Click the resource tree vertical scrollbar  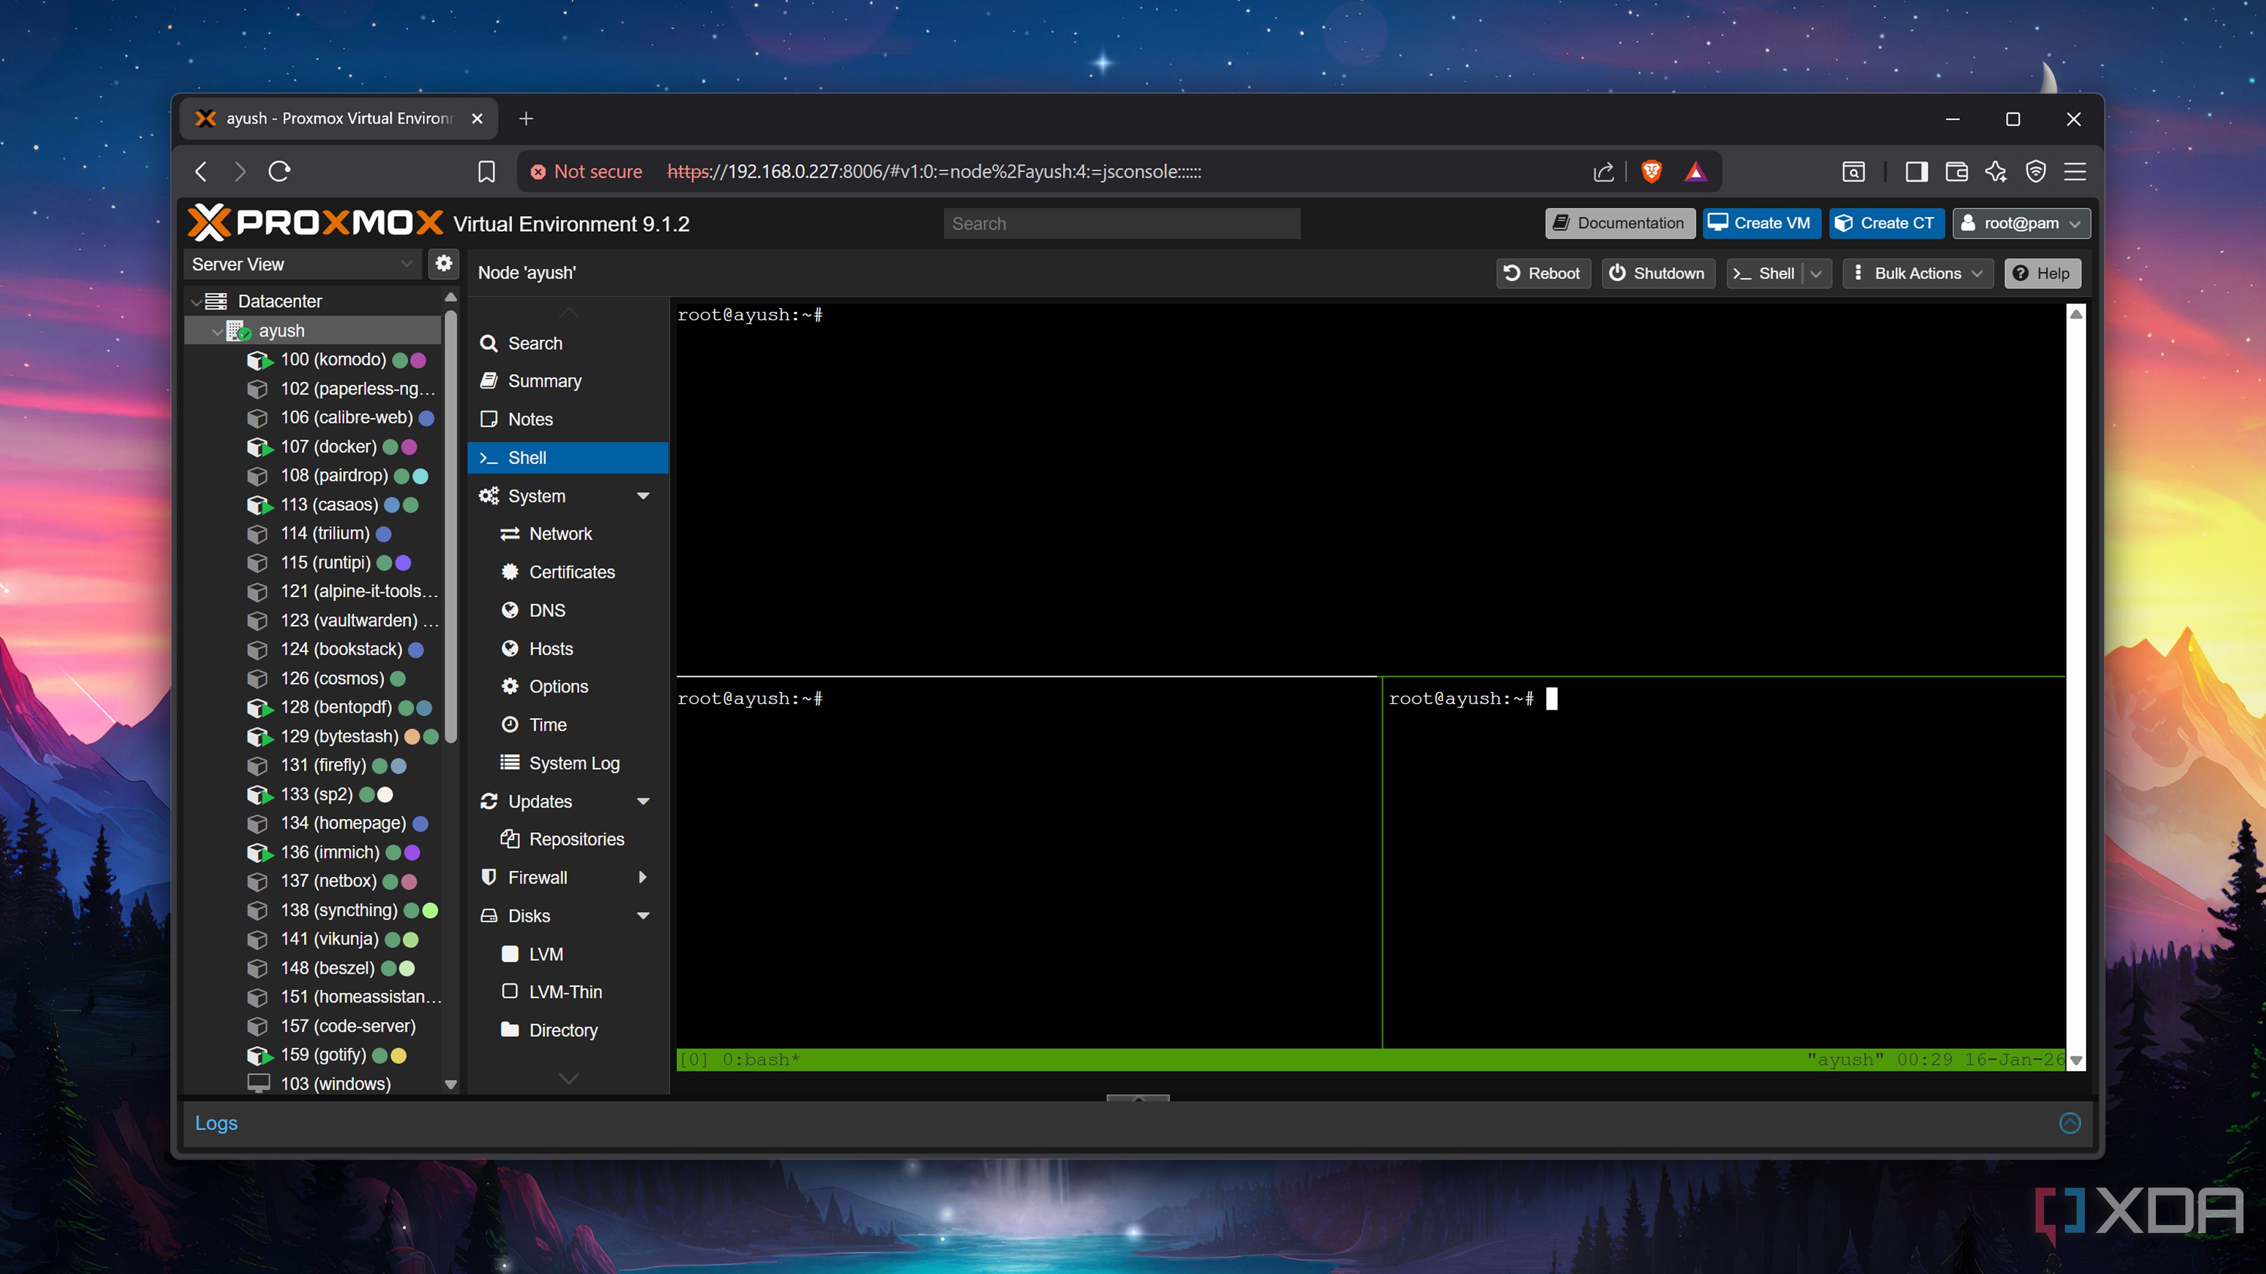coord(451,527)
